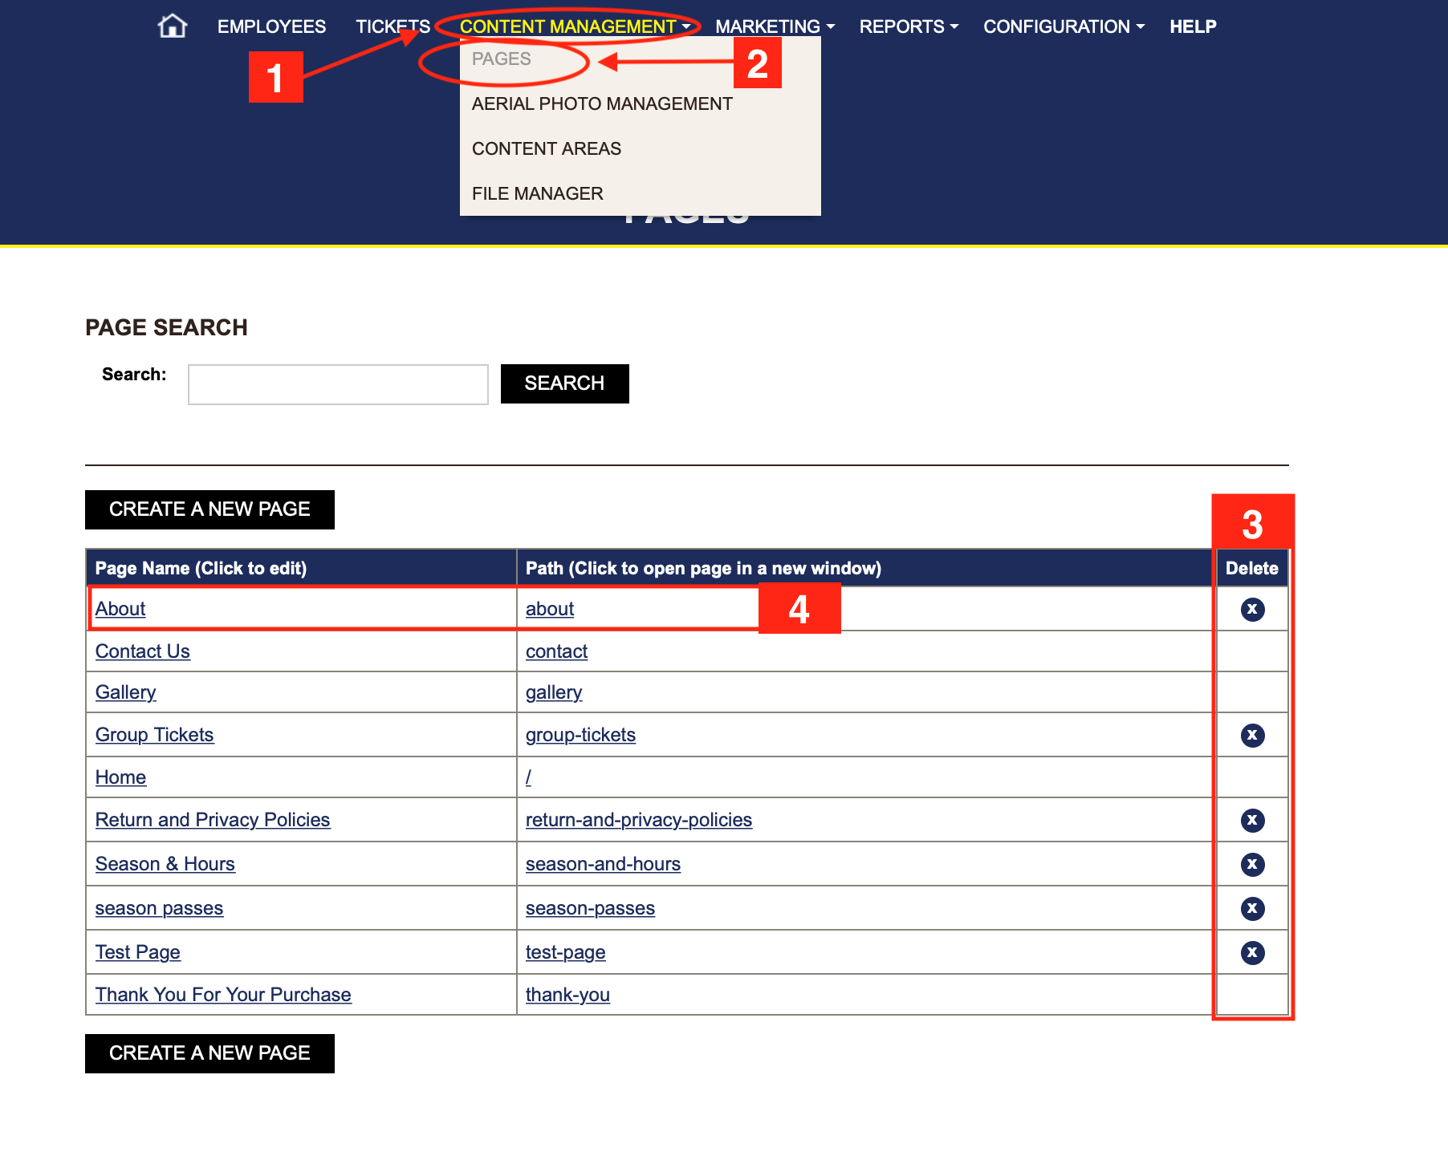
Task: Expand the Reports dropdown menu
Action: (x=908, y=26)
